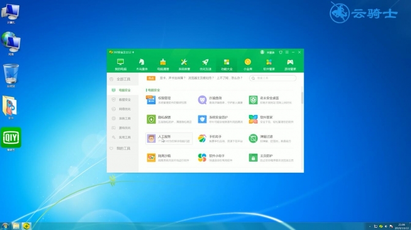Open skin changer shirt icon
Image resolution: width=411 pixels, height=230 pixels.
pyautogui.click(x=281, y=52)
